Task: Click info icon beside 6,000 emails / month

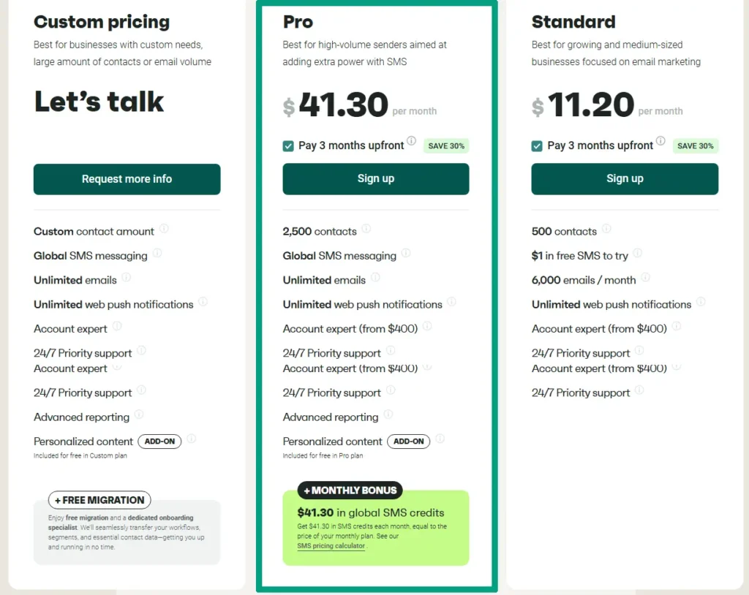Action: pyautogui.click(x=645, y=278)
